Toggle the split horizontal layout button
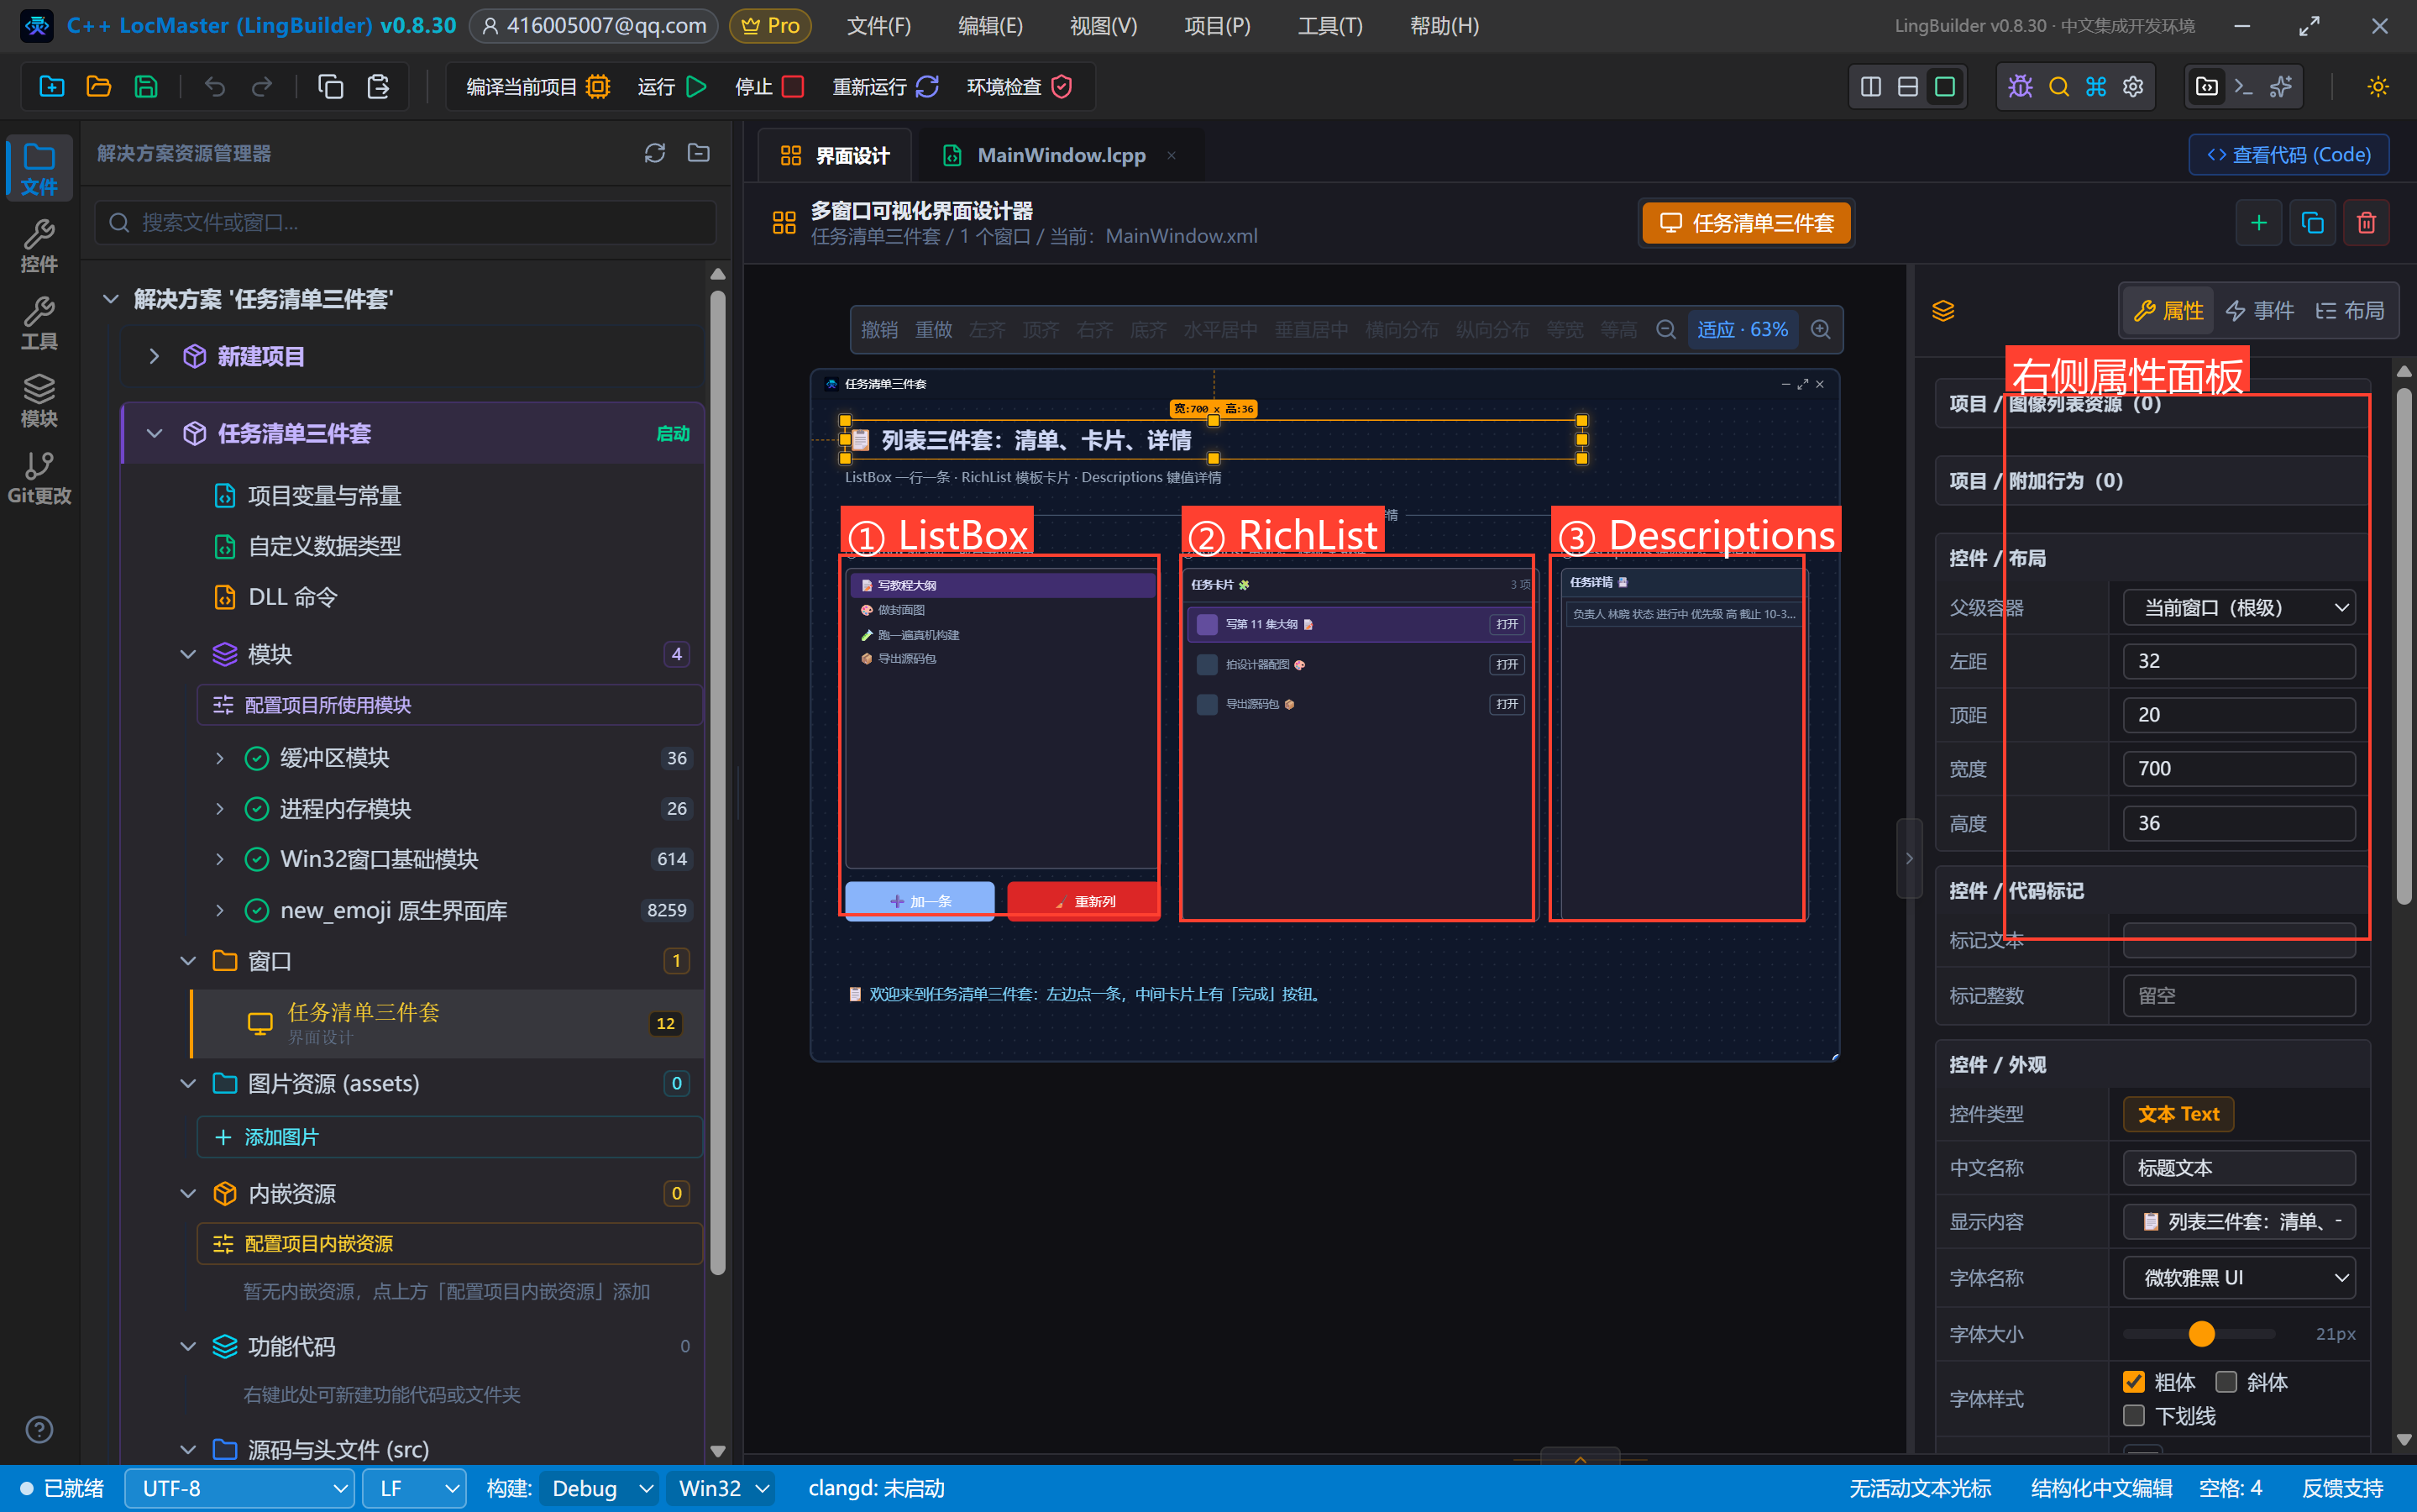The width and height of the screenshot is (2417, 1512). coord(1907,87)
